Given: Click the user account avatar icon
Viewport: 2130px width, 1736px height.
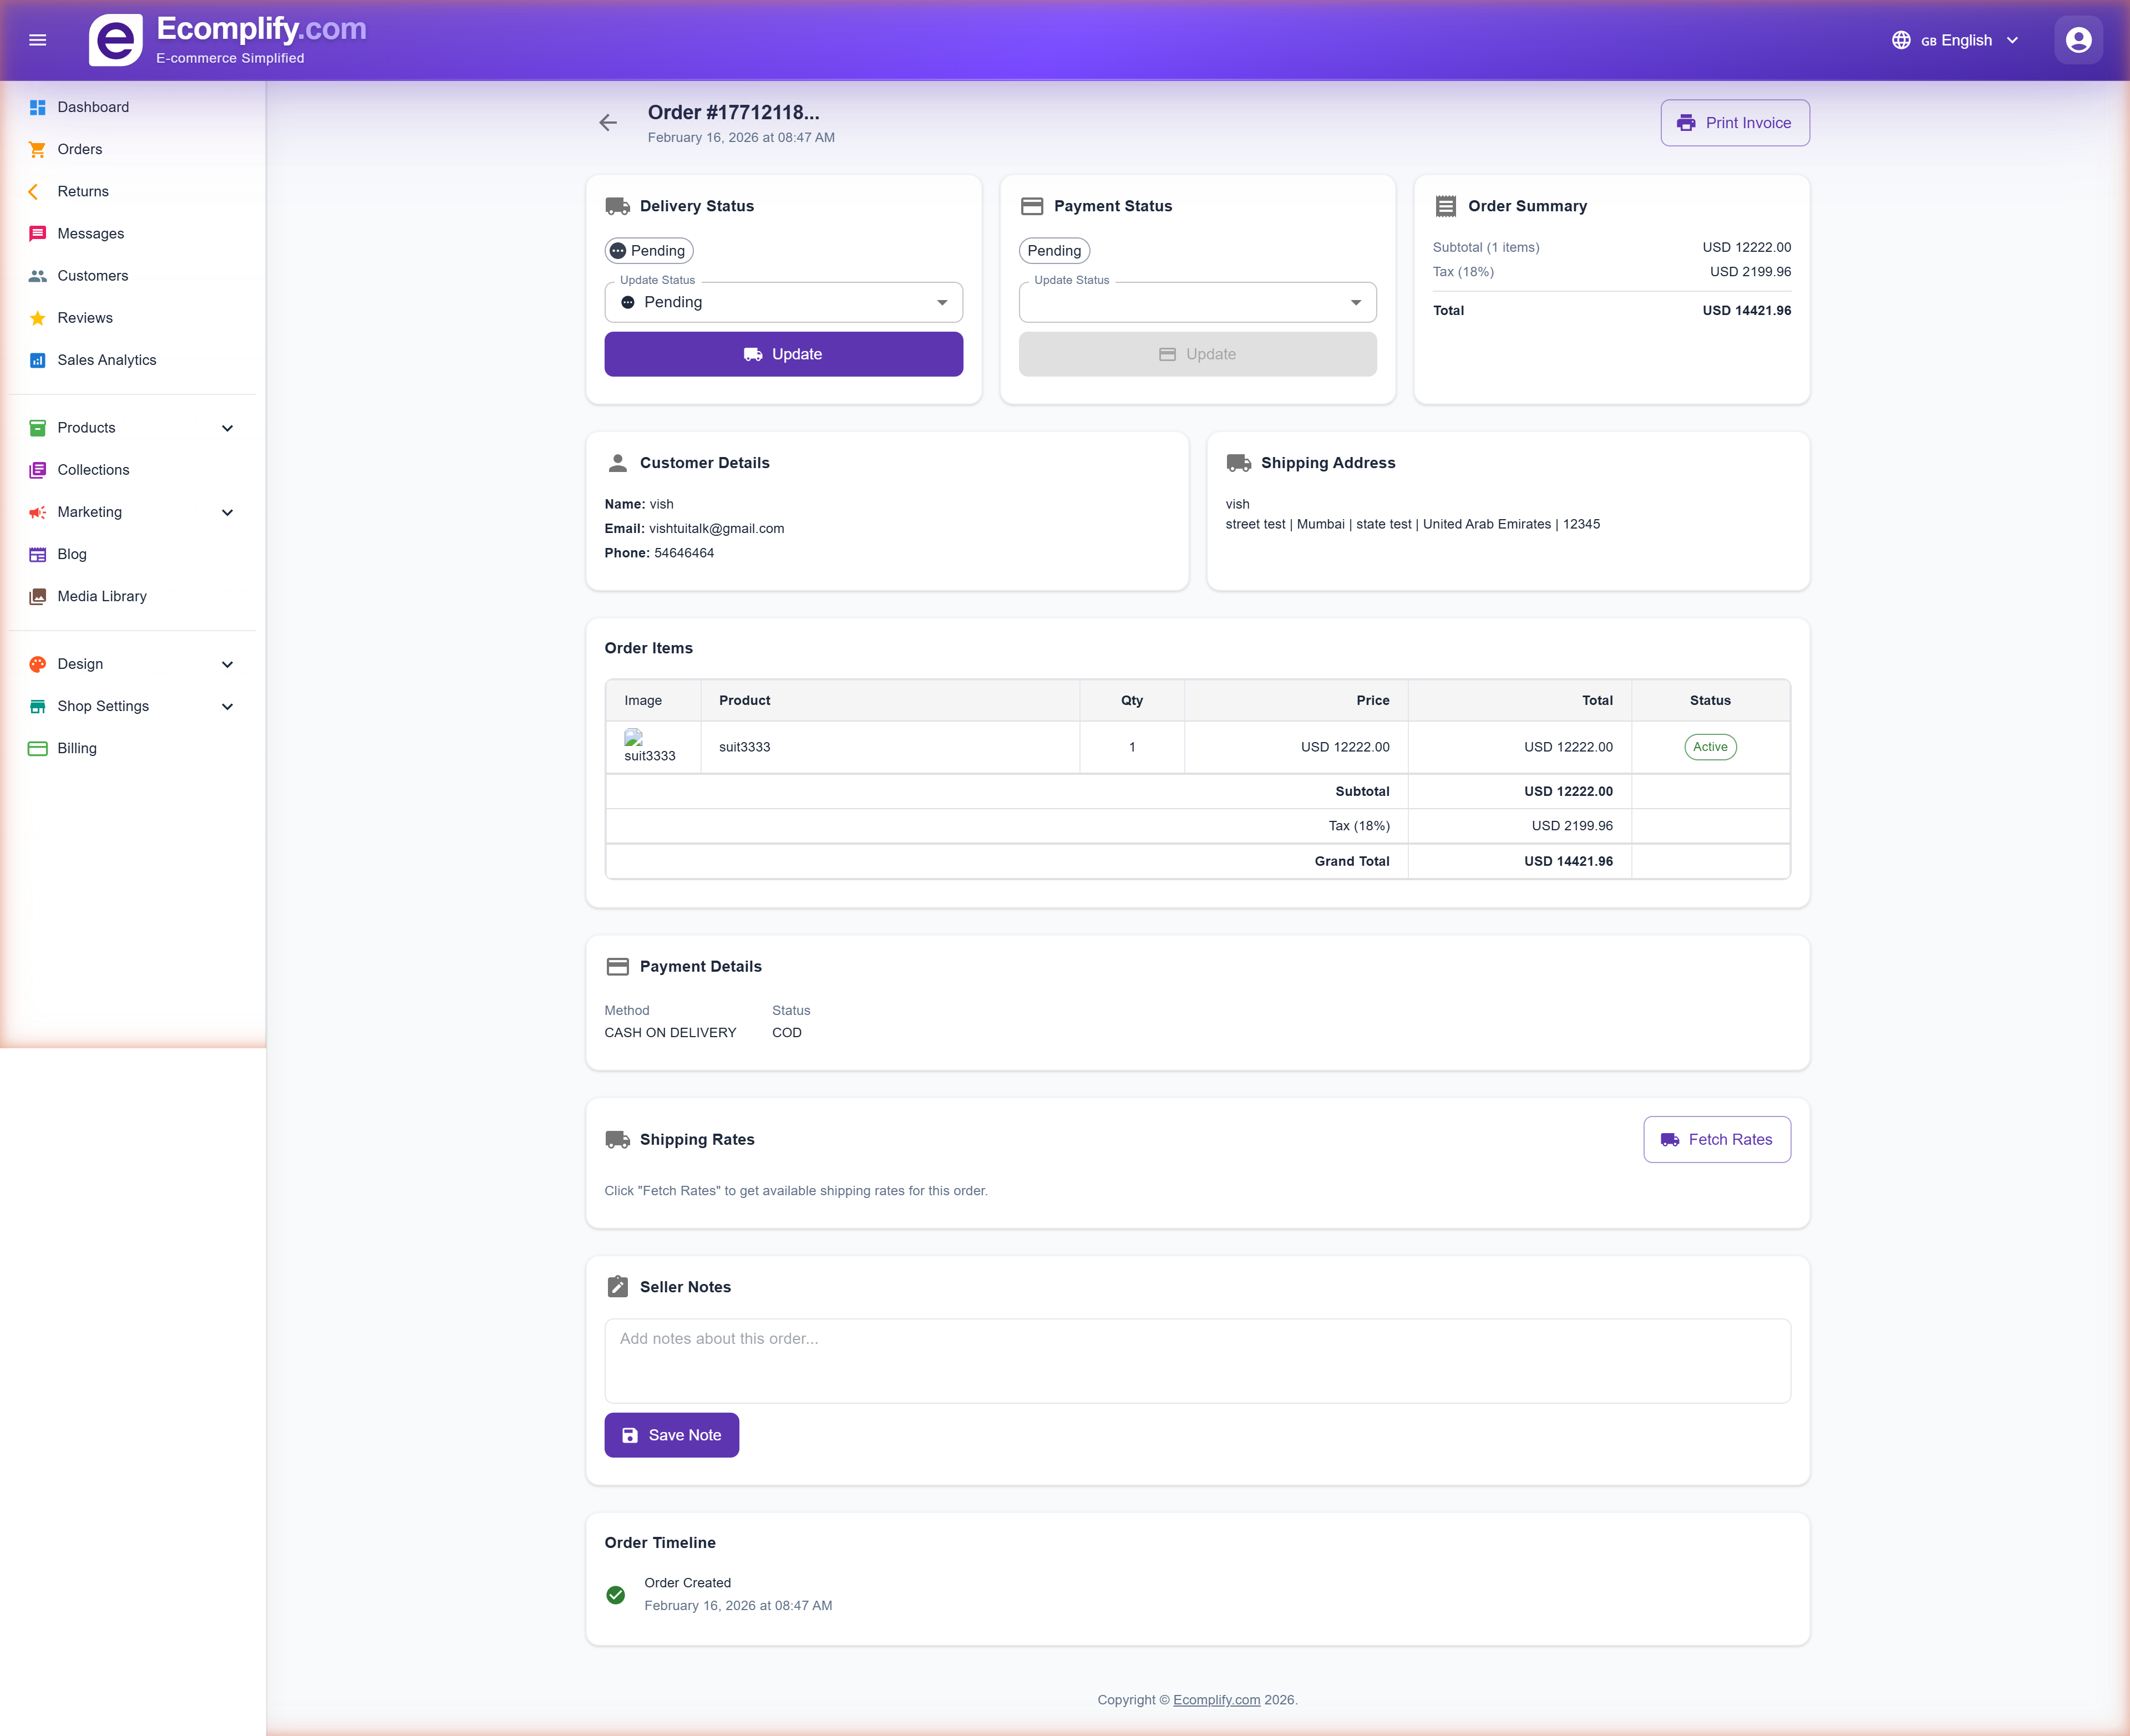Looking at the screenshot, I should click(x=2078, y=40).
